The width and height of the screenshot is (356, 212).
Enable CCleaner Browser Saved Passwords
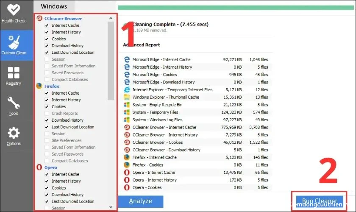coord(47,73)
